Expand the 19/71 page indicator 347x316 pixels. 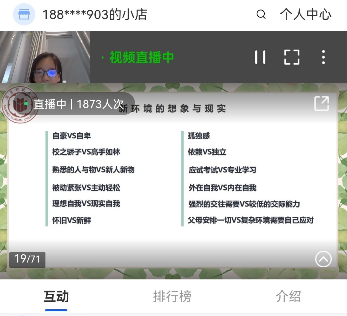point(27,259)
